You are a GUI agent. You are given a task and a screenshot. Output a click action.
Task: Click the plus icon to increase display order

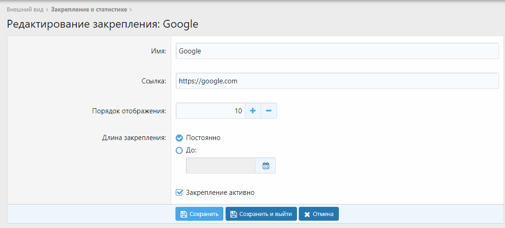click(x=252, y=111)
